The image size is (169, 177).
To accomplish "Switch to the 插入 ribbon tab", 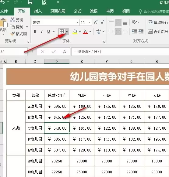I will [38, 11].
